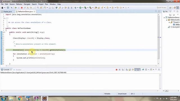Collapse the ReflectionDemo launch tree node
This screenshot has height=101, width=180.
coord(164,17)
